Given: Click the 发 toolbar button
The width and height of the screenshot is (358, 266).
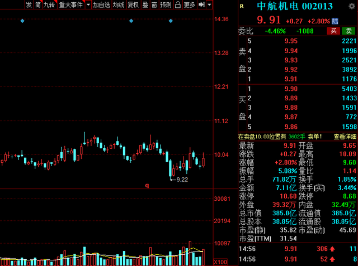Looking at the screenshot, I should click(29, 4).
